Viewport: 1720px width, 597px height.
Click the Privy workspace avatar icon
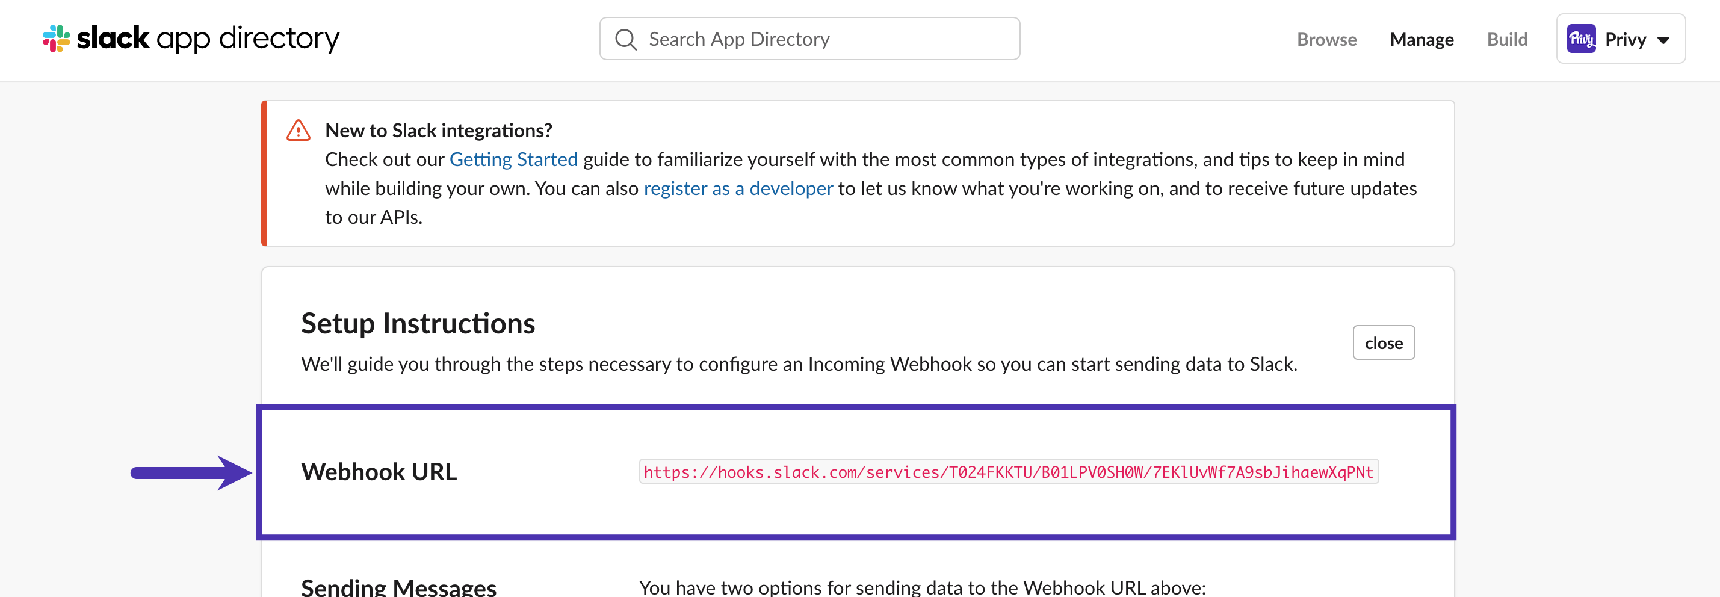pos(1581,39)
